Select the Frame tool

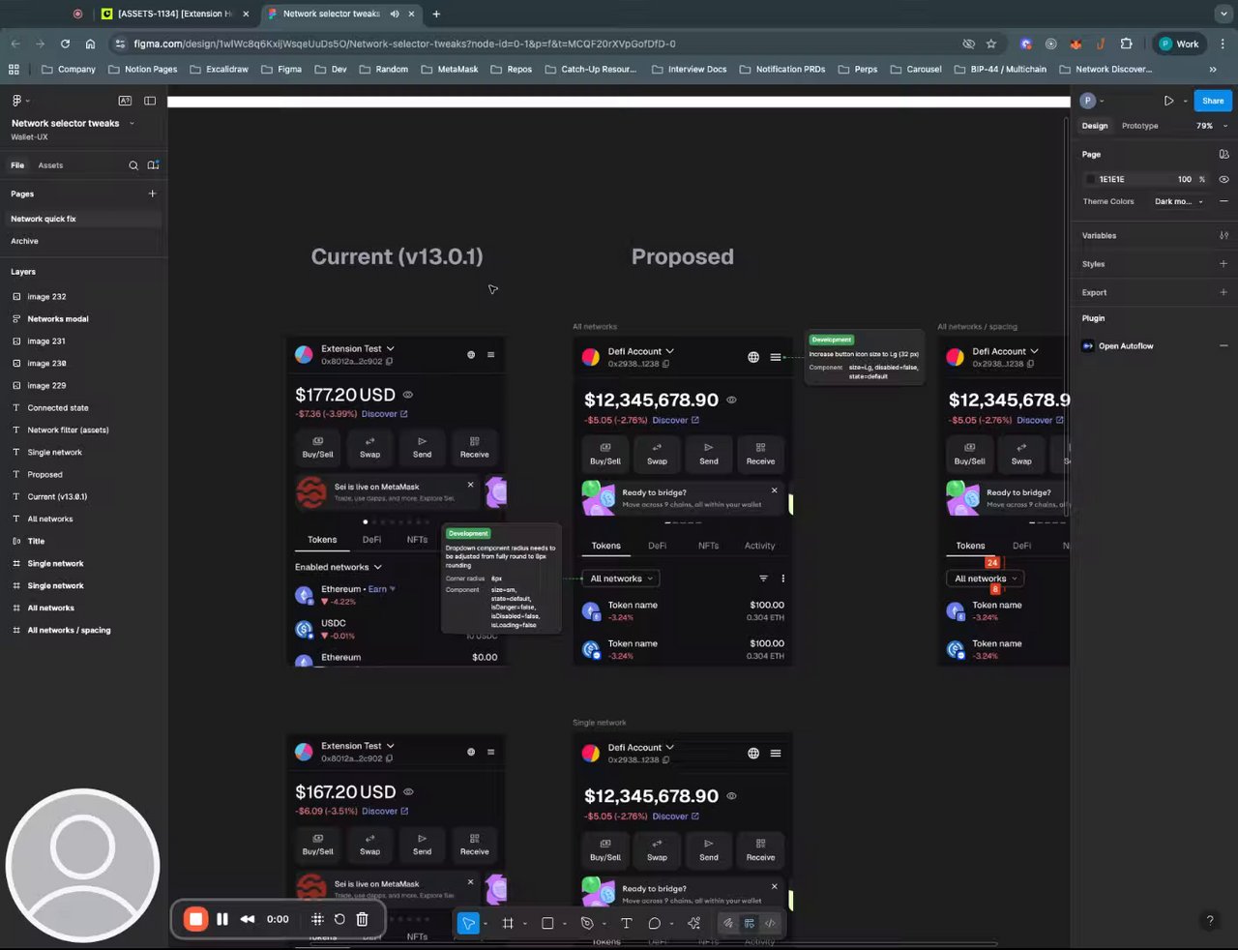point(508,923)
